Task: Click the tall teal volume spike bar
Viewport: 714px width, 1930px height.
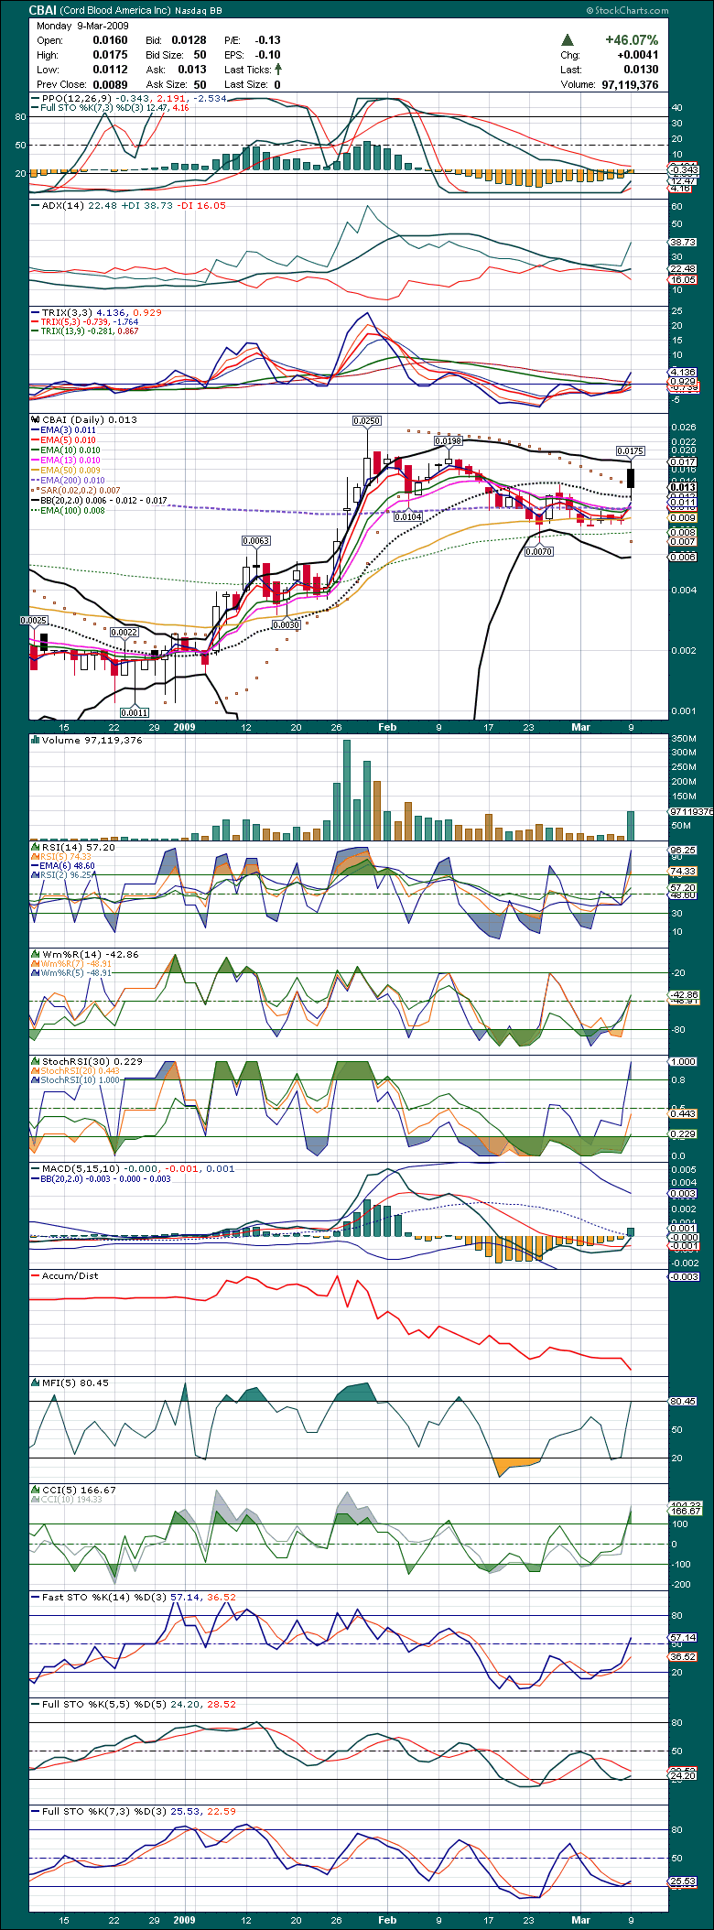Action: coord(346,790)
